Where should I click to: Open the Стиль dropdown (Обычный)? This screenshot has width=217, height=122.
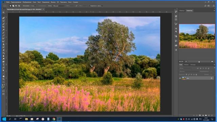(59, 6)
